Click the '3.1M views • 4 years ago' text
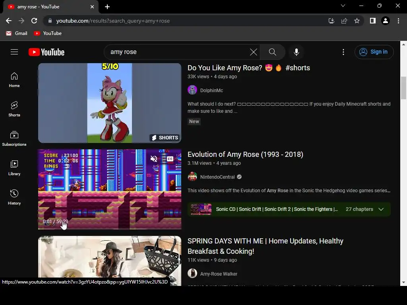Viewport: 407px width, 305px height. tap(214, 163)
